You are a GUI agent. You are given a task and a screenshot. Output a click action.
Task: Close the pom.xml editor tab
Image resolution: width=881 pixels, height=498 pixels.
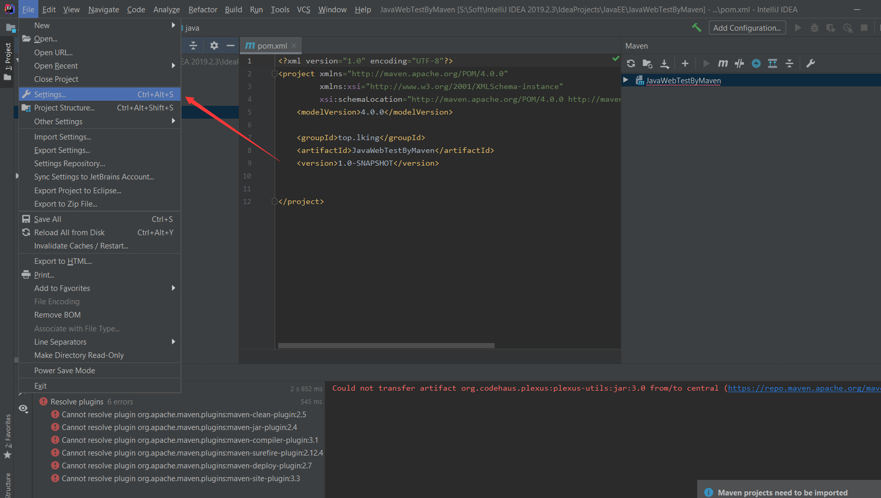(x=294, y=46)
